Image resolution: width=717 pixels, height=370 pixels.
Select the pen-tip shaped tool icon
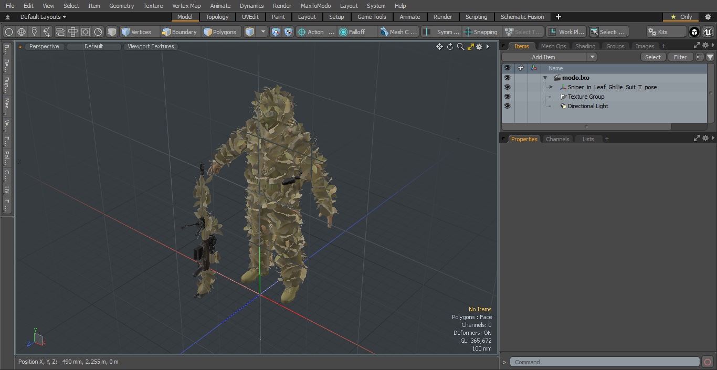click(34, 32)
